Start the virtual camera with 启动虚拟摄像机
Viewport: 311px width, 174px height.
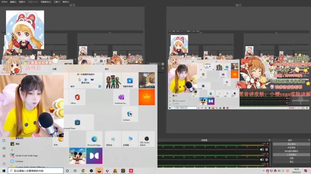tap(291, 151)
